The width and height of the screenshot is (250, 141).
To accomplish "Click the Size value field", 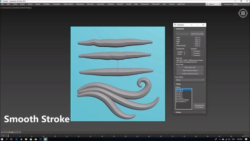I will point(196,43).
